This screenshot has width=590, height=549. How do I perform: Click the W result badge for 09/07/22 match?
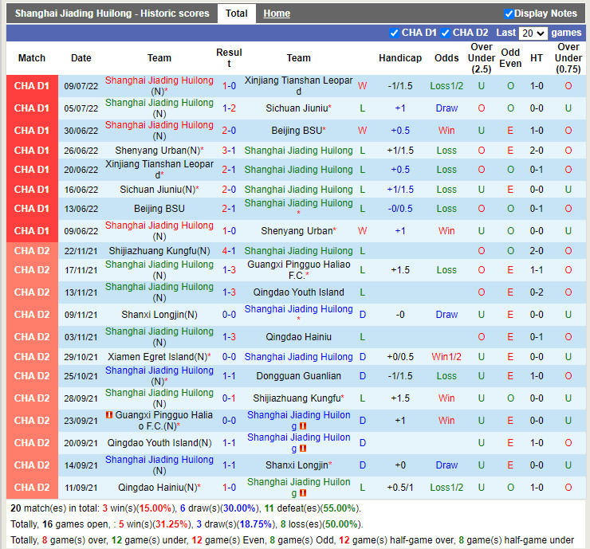point(363,85)
